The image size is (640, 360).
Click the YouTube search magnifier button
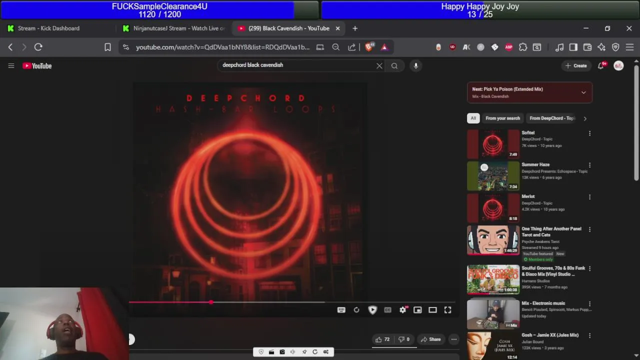(x=394, y=65)
